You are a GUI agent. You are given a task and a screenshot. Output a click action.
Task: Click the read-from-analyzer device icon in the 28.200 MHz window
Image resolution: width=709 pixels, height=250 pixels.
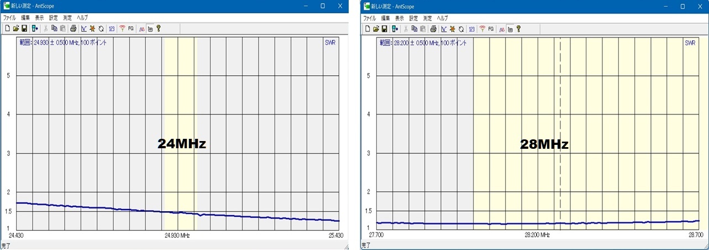click(395, 29)
